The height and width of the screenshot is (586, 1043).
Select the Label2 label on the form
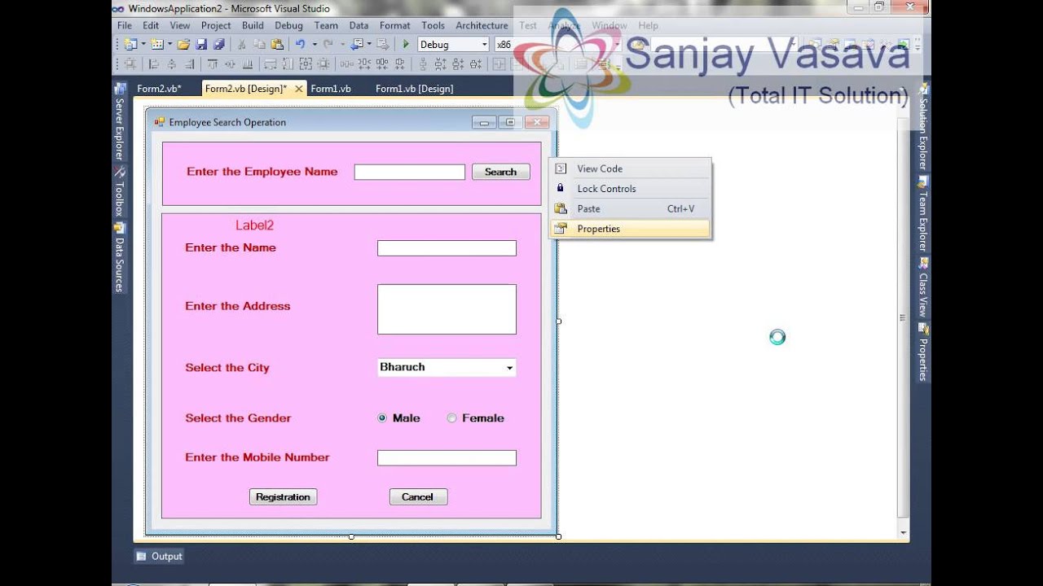254,225
